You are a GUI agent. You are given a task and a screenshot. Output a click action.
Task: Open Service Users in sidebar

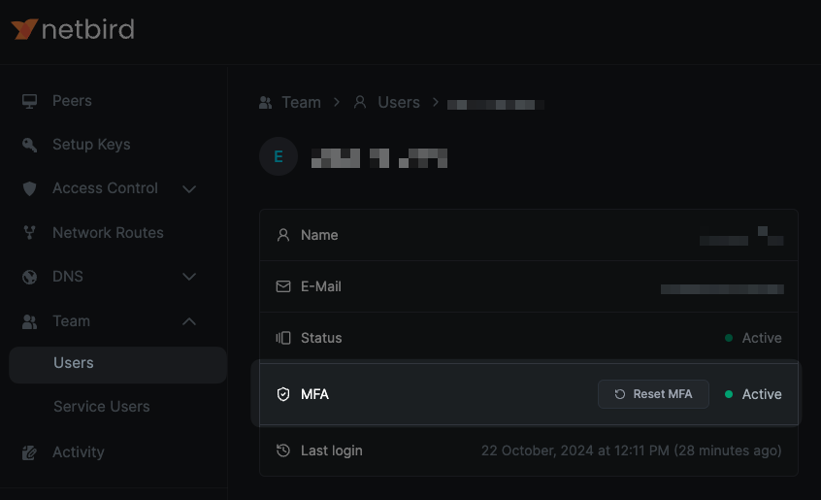(x=101, y=407)
